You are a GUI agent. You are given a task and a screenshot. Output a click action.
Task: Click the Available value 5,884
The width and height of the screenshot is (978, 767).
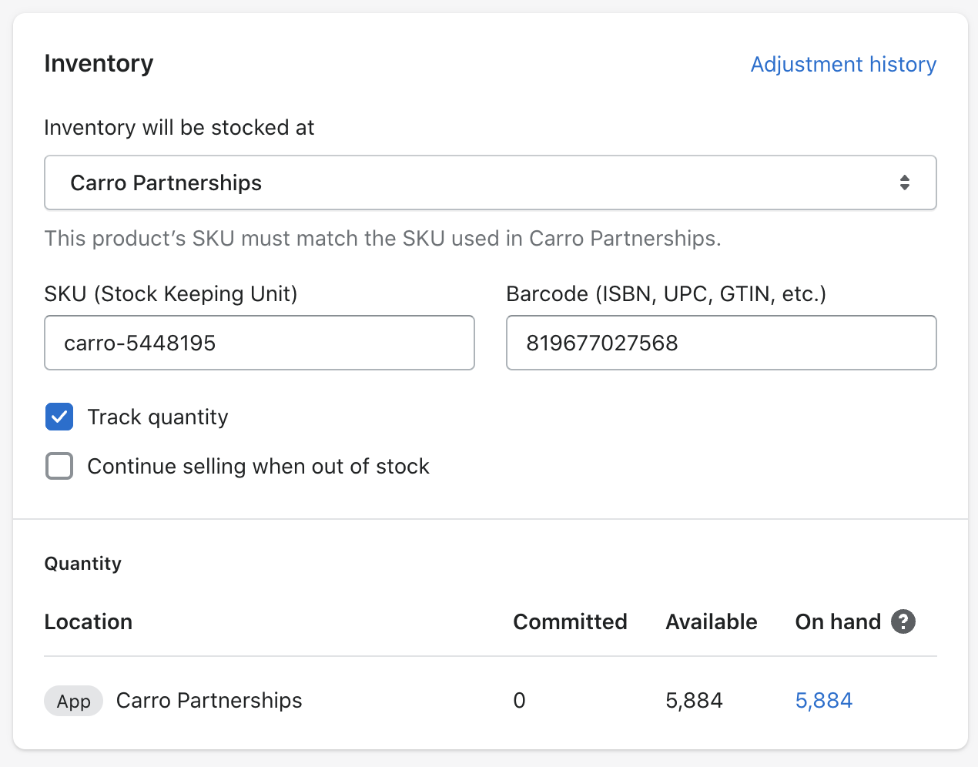pos(694,701)
